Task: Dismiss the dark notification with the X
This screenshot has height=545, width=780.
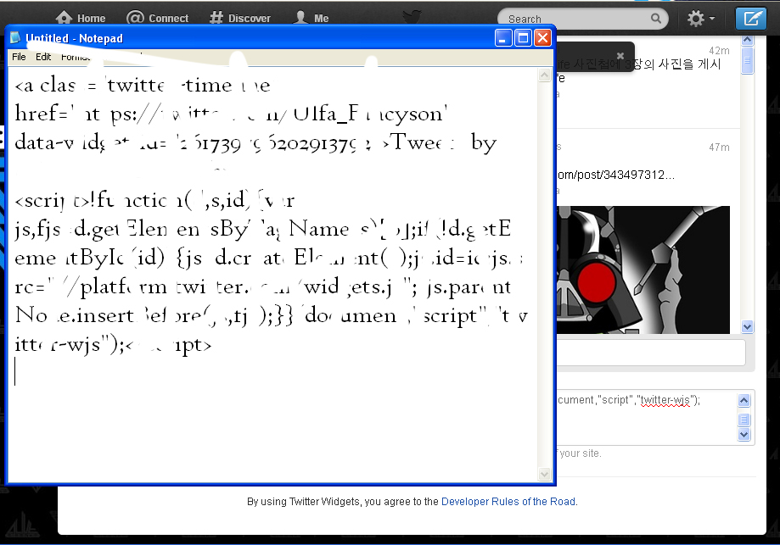Action: tap(620, 56)
